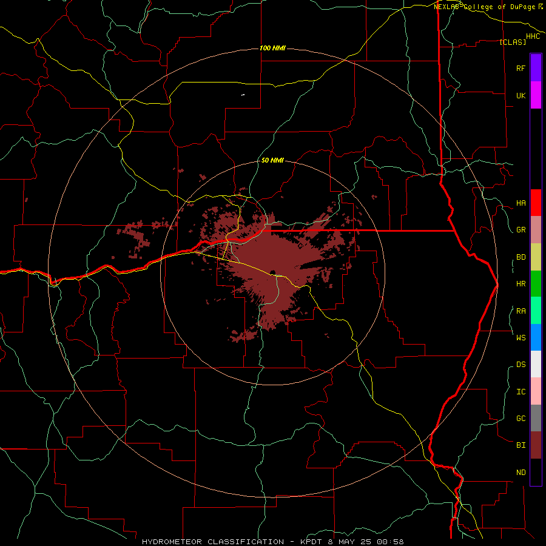The height and width of the screenshot is (546, 546).
Task: Click the RA legend label
Action: [x=521, y=311]
